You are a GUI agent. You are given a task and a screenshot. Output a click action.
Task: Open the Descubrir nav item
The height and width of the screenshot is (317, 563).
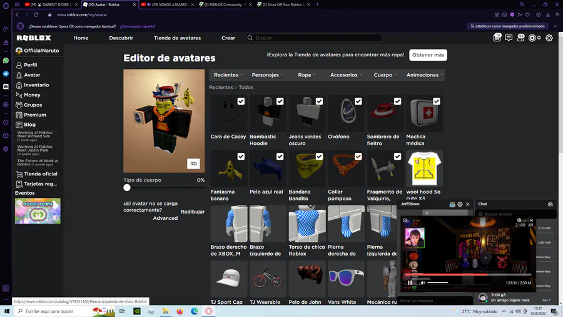(121, 38)
